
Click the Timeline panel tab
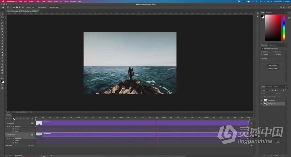[8, 115]
